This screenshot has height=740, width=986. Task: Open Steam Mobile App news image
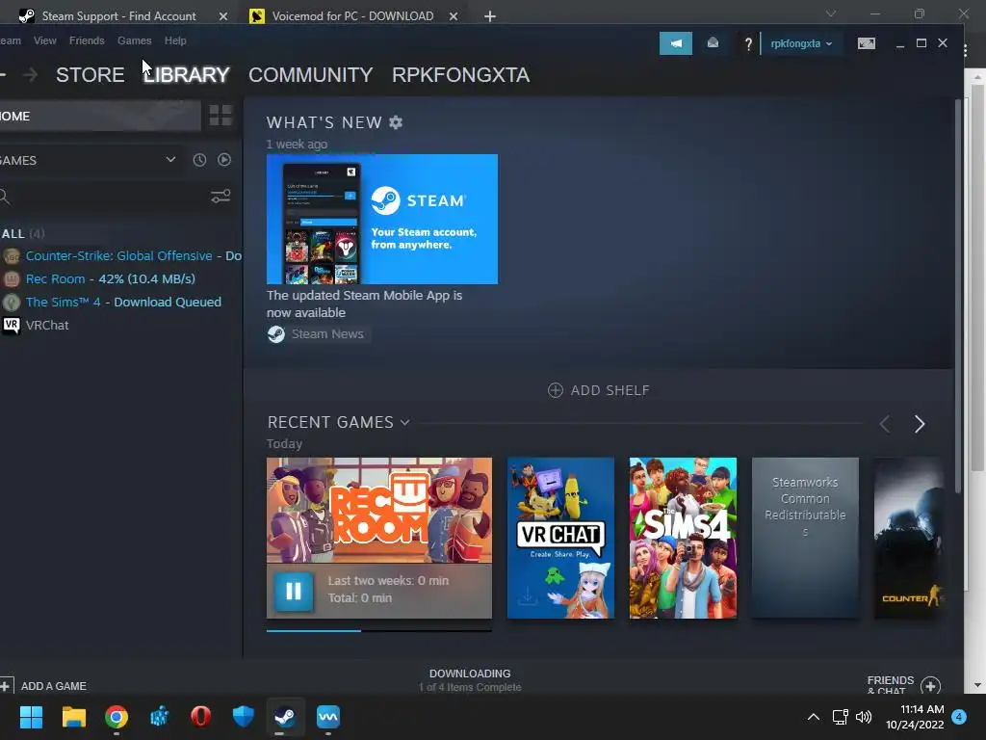point(382,219)
